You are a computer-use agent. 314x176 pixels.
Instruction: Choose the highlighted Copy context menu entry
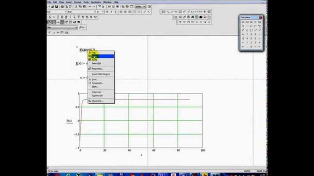pyautogui.click(x=101, y=56)
